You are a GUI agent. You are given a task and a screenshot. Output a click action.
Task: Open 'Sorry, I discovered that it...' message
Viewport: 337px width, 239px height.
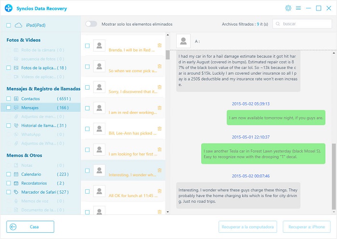coord(123,87)
